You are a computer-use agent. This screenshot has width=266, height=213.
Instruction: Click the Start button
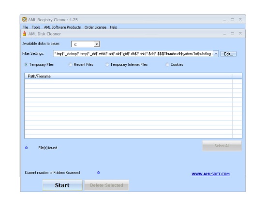click(62, 185)
